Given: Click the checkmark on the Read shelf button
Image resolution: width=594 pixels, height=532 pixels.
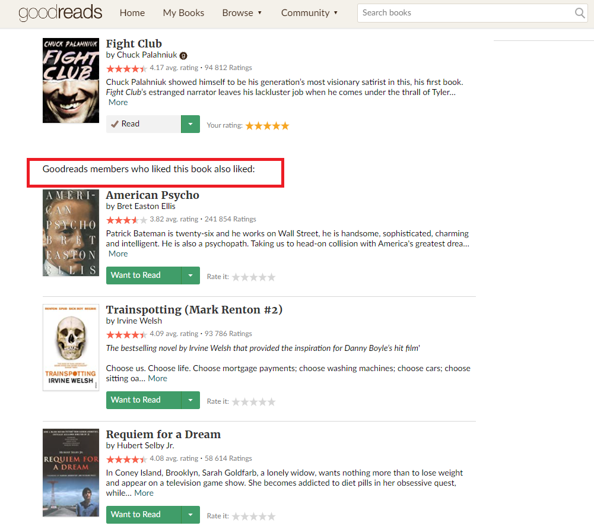Looking at the screenshot, I should pyautogui.click(x=115, y=124).
